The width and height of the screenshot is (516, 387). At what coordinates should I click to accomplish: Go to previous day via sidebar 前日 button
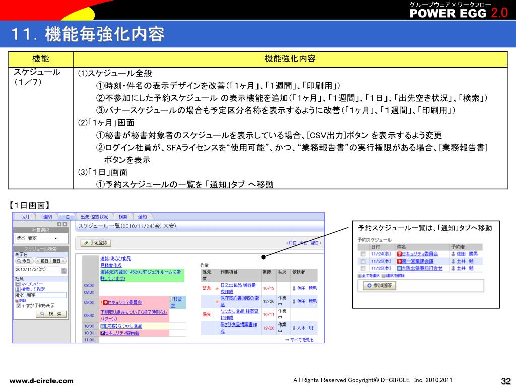(x=42, y=261)
